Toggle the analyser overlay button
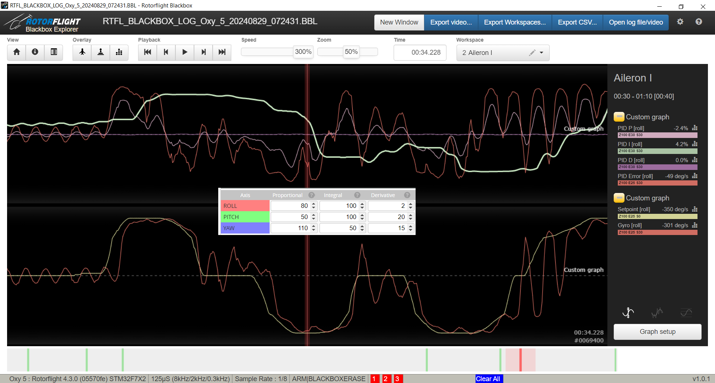 click(x=119, y=52)
